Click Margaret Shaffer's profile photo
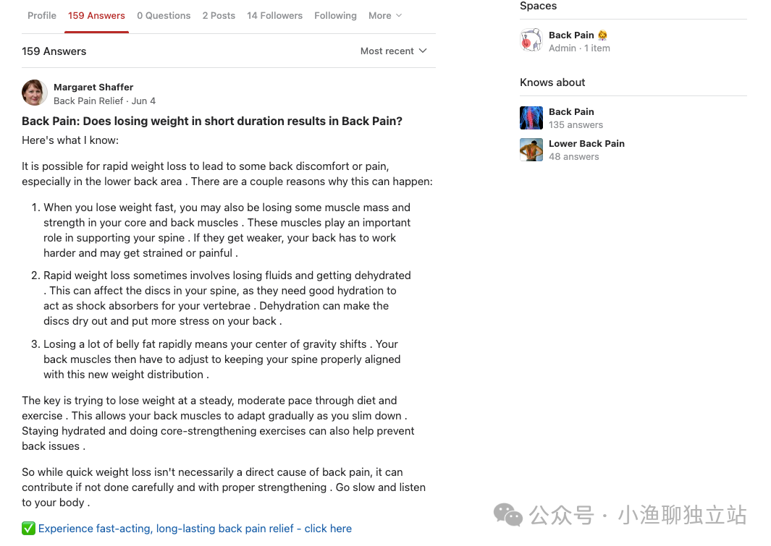 pos(35,93)
